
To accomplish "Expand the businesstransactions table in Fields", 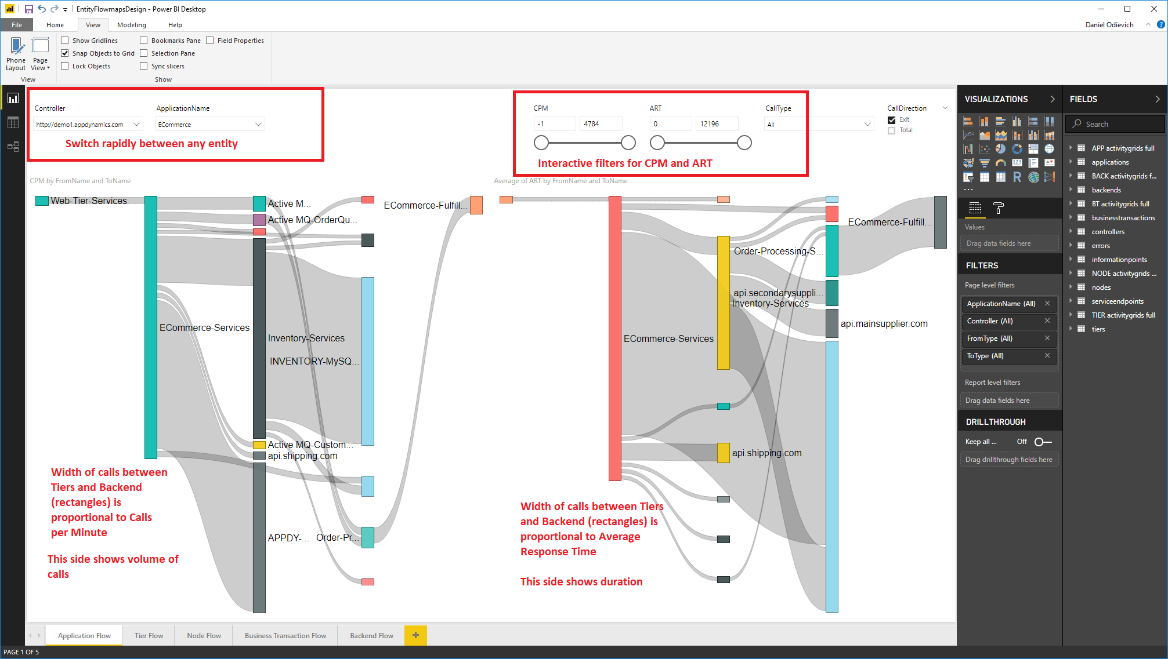I will [1071, 218].
